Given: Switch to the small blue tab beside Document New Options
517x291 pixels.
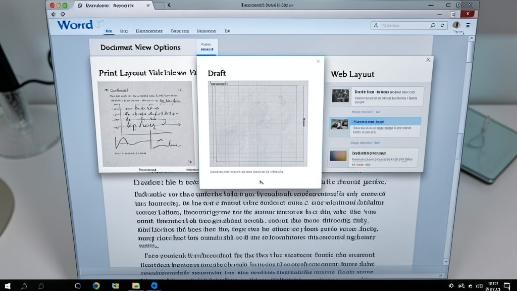Looking at the screenshot, I should [206, 47].
